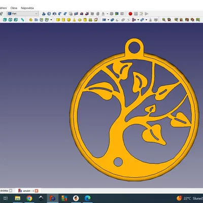
Task: Click the Offset tool icon
Action: [x=103, y=14]
